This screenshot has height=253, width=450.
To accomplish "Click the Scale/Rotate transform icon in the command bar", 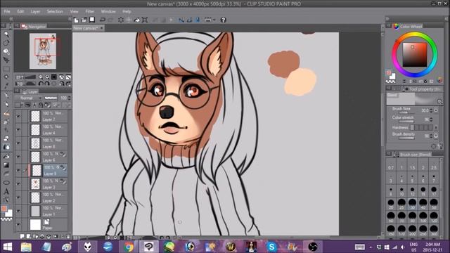I will coord(145,20).
